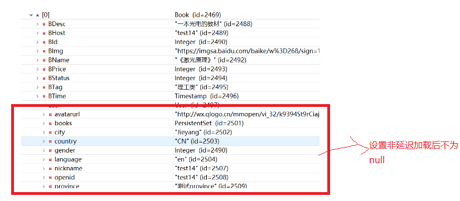
Task: Click the field icon beside city
Action: [x=50, y=133]
